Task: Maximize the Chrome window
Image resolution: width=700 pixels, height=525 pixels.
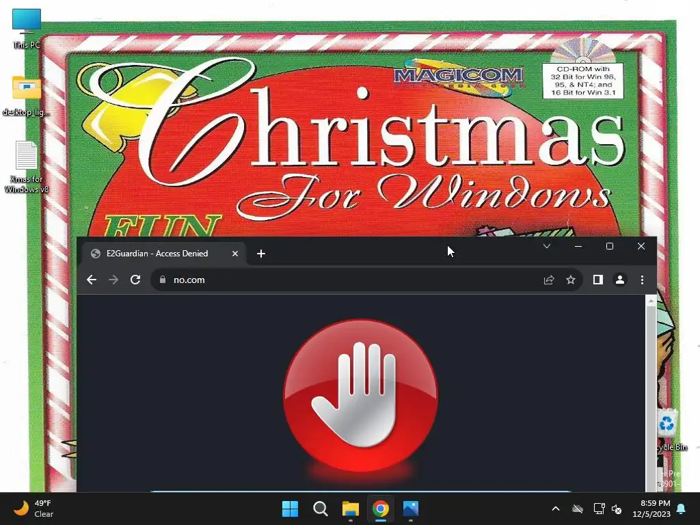Action: tap(609, 246)
